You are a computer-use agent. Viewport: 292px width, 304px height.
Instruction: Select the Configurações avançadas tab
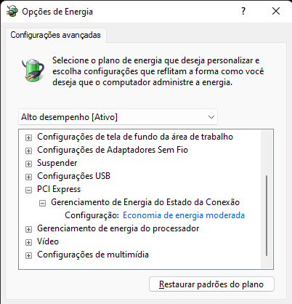(x=55, y=35)
